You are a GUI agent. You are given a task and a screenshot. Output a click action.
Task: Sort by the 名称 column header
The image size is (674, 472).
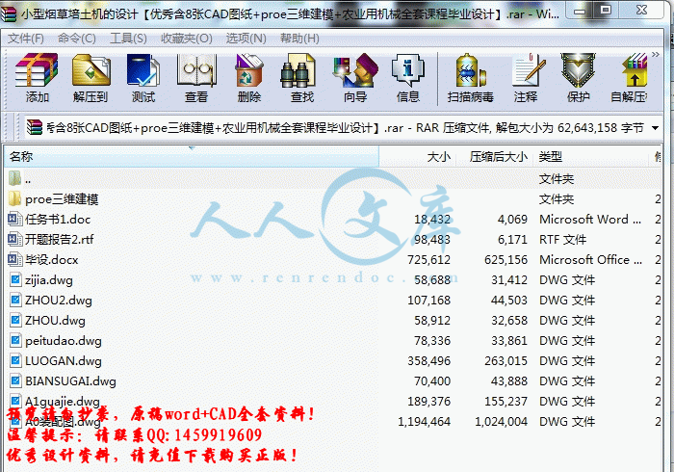point(192,156)
